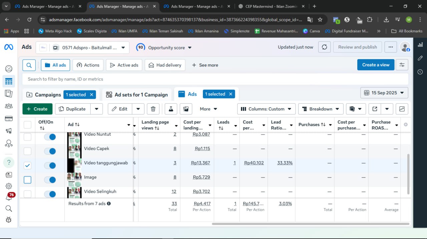427x239 pixels.
Task: Open the filter settings icon beside Create a view
Action: (402, 65)
